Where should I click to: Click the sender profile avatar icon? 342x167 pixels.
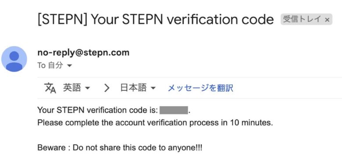[14, 59]
